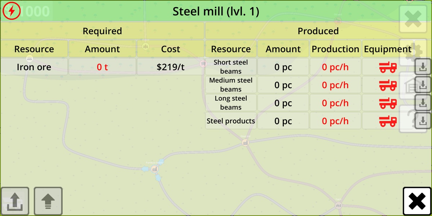Click the 'Cost' column header
The image size is (432, 216).
[x=171, y=49]
